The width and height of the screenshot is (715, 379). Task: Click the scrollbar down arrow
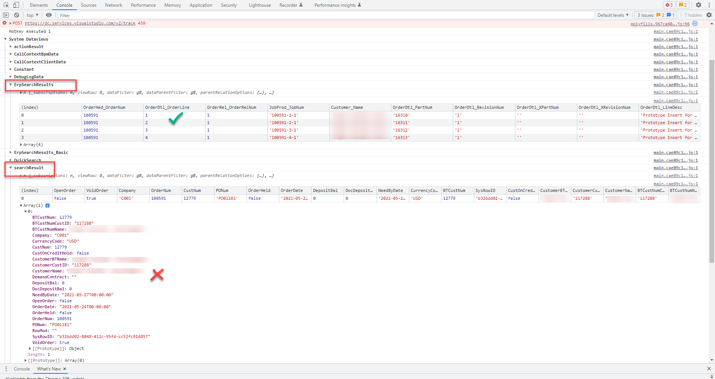(712, 360)
